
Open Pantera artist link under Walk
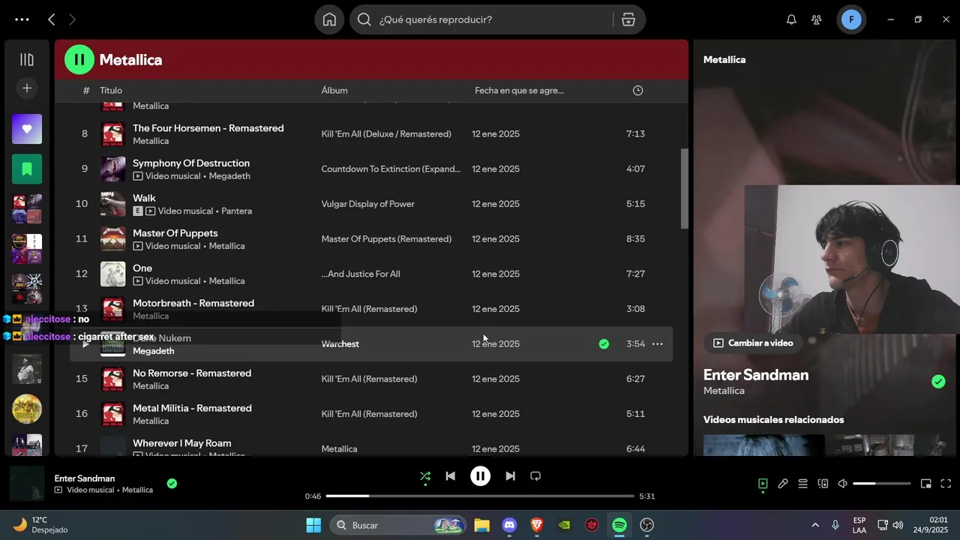point(236,211)
